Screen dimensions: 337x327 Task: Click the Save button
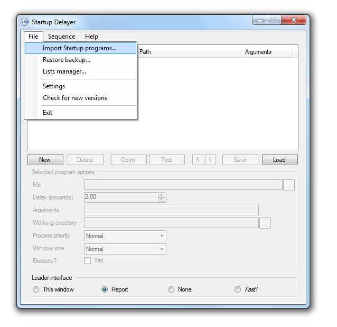(240, 159)
